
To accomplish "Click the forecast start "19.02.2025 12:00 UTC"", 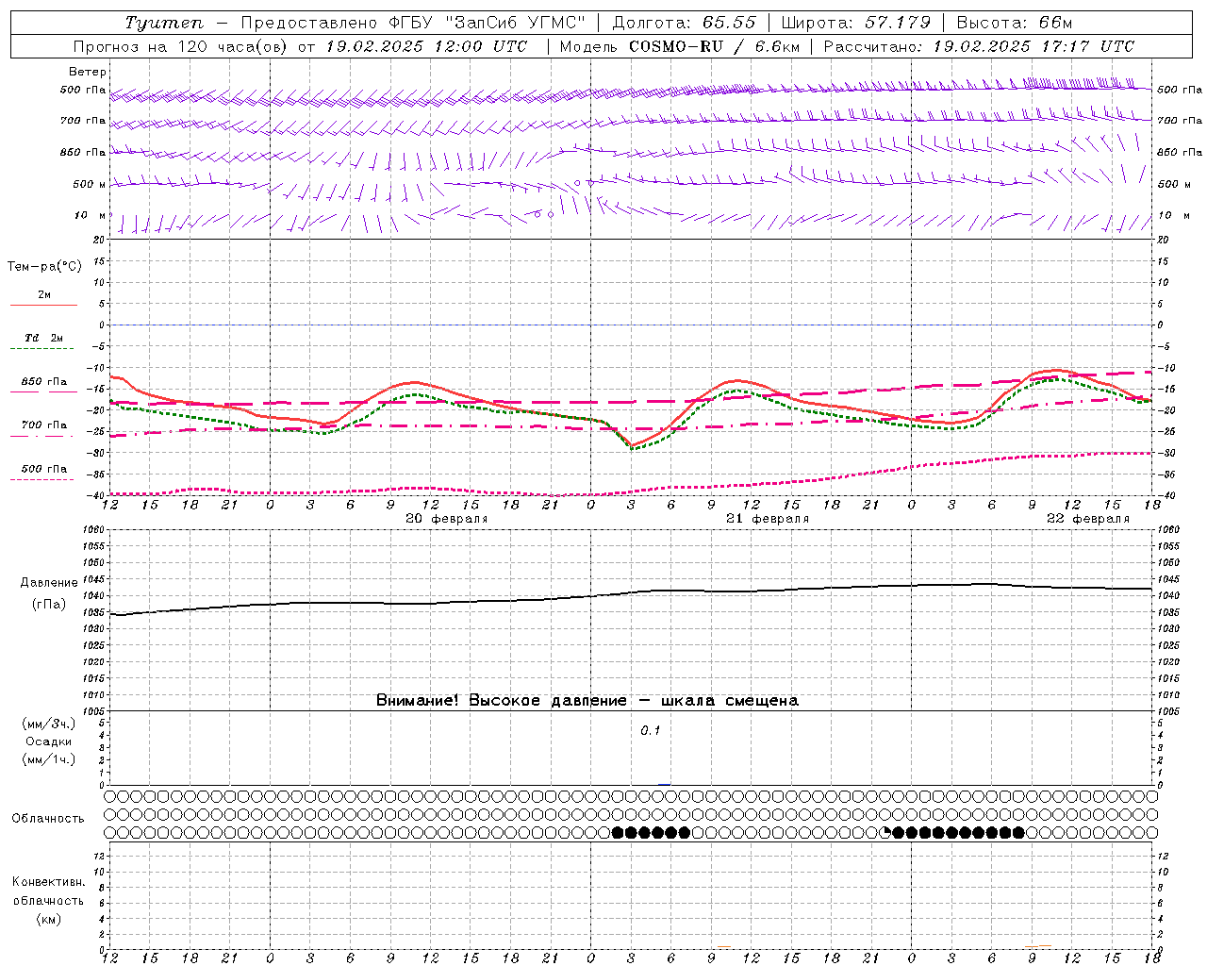I will [x=426, y=46].
